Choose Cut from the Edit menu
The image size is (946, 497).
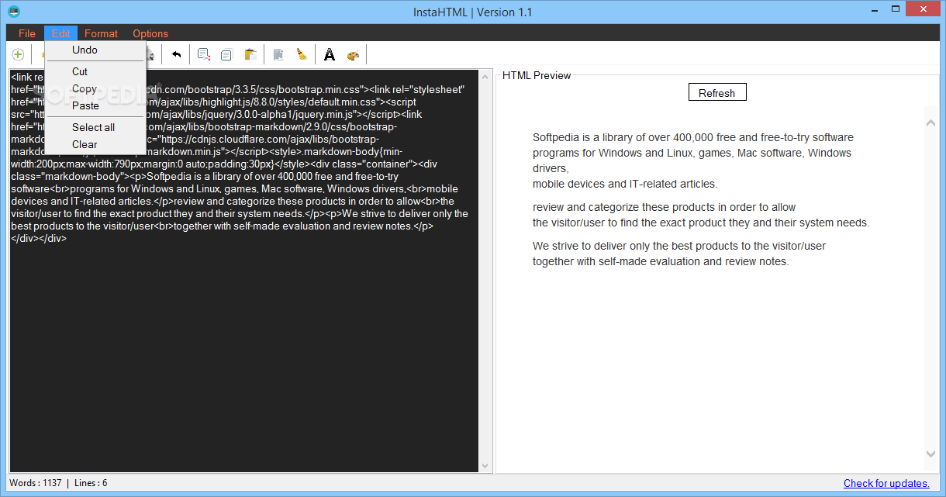[x=95, y=71]
